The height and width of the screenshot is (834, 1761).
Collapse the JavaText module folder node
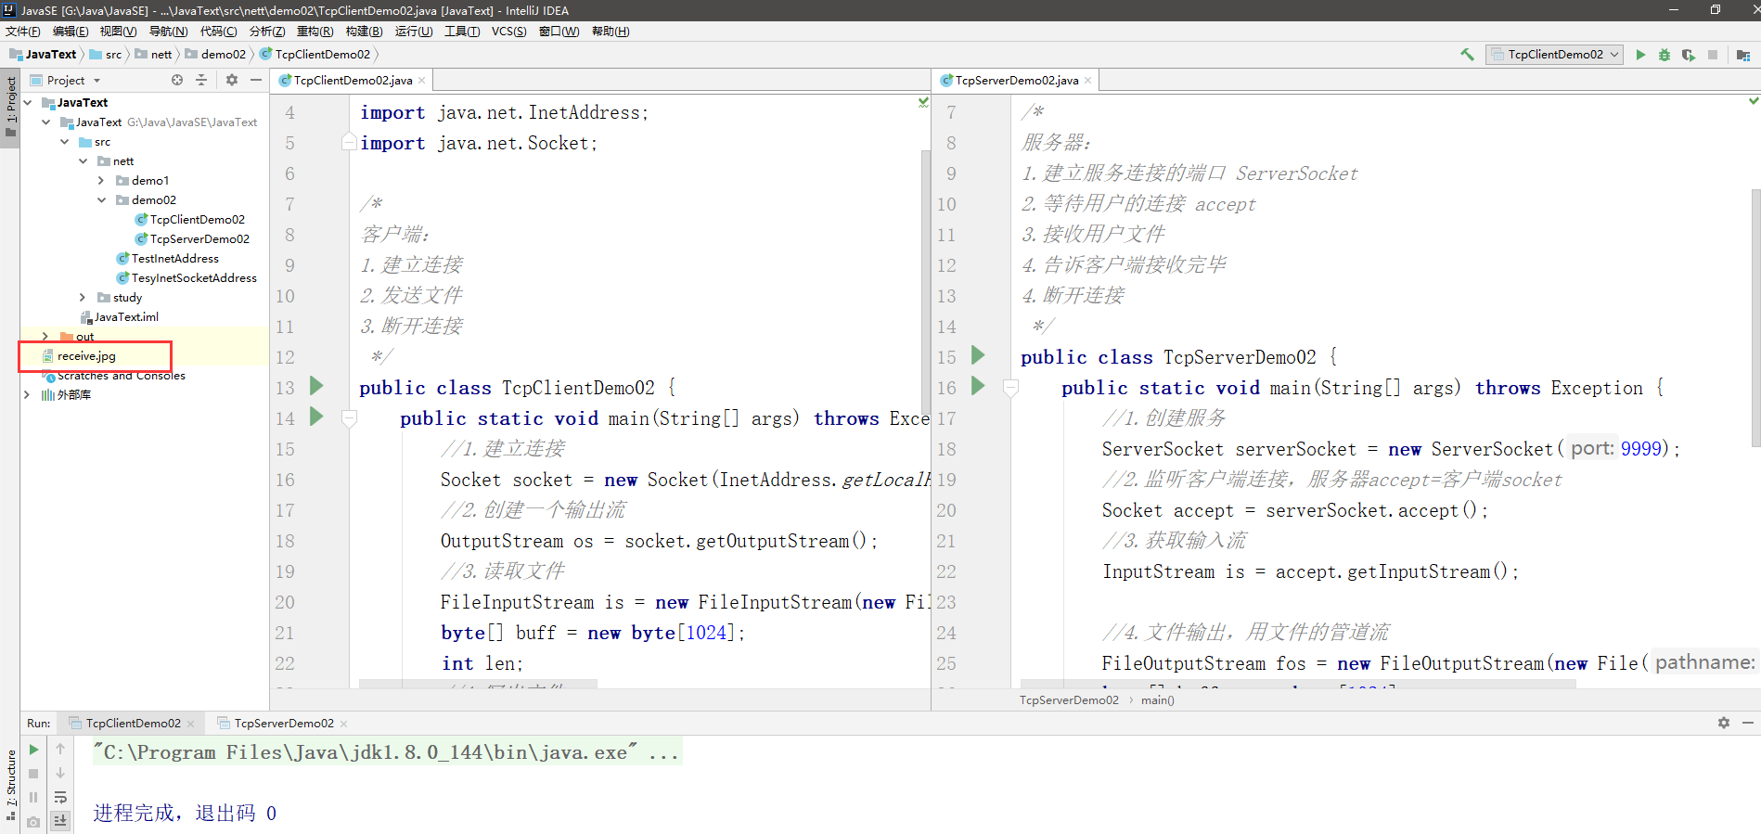coord(46,122)
